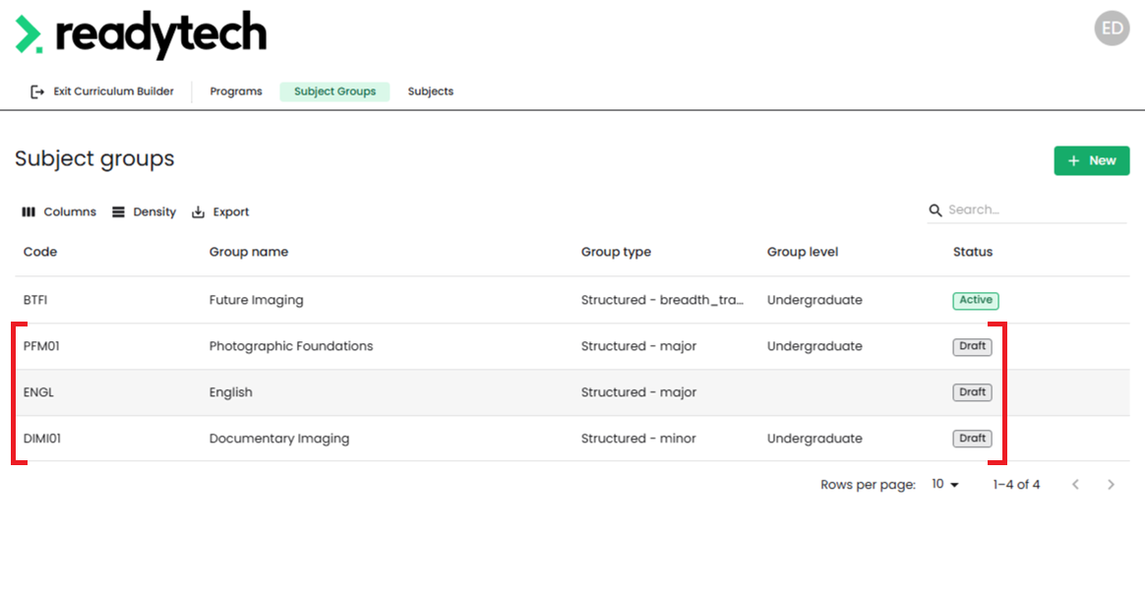This screenshot has height=592, width=1145.
Task: Click the Exit Curriculum Builder door icon
Action: [x=36, y=91]
